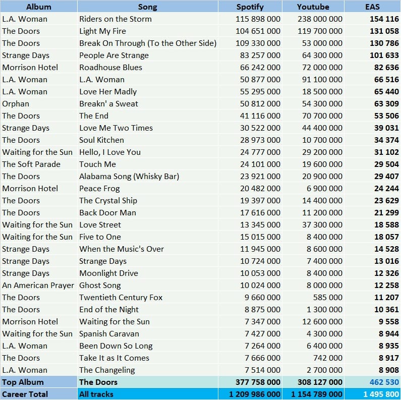Select the 'Five to One' cell

click(x=148, y=237)
